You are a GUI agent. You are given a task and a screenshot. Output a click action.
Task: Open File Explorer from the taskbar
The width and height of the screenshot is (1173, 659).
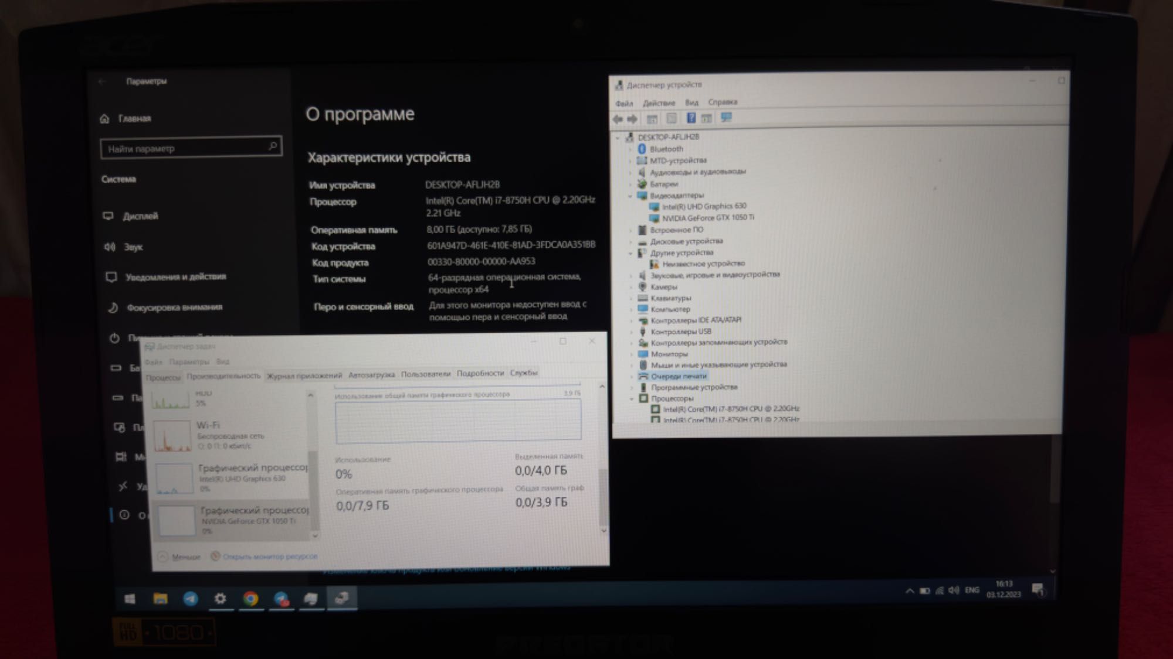(x=160, y=599)
